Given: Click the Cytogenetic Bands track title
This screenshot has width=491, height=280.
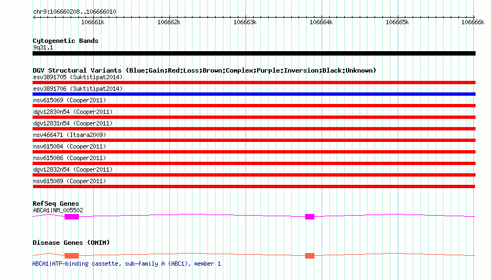Looking at the screenshot, I should [x=66, y=41].
